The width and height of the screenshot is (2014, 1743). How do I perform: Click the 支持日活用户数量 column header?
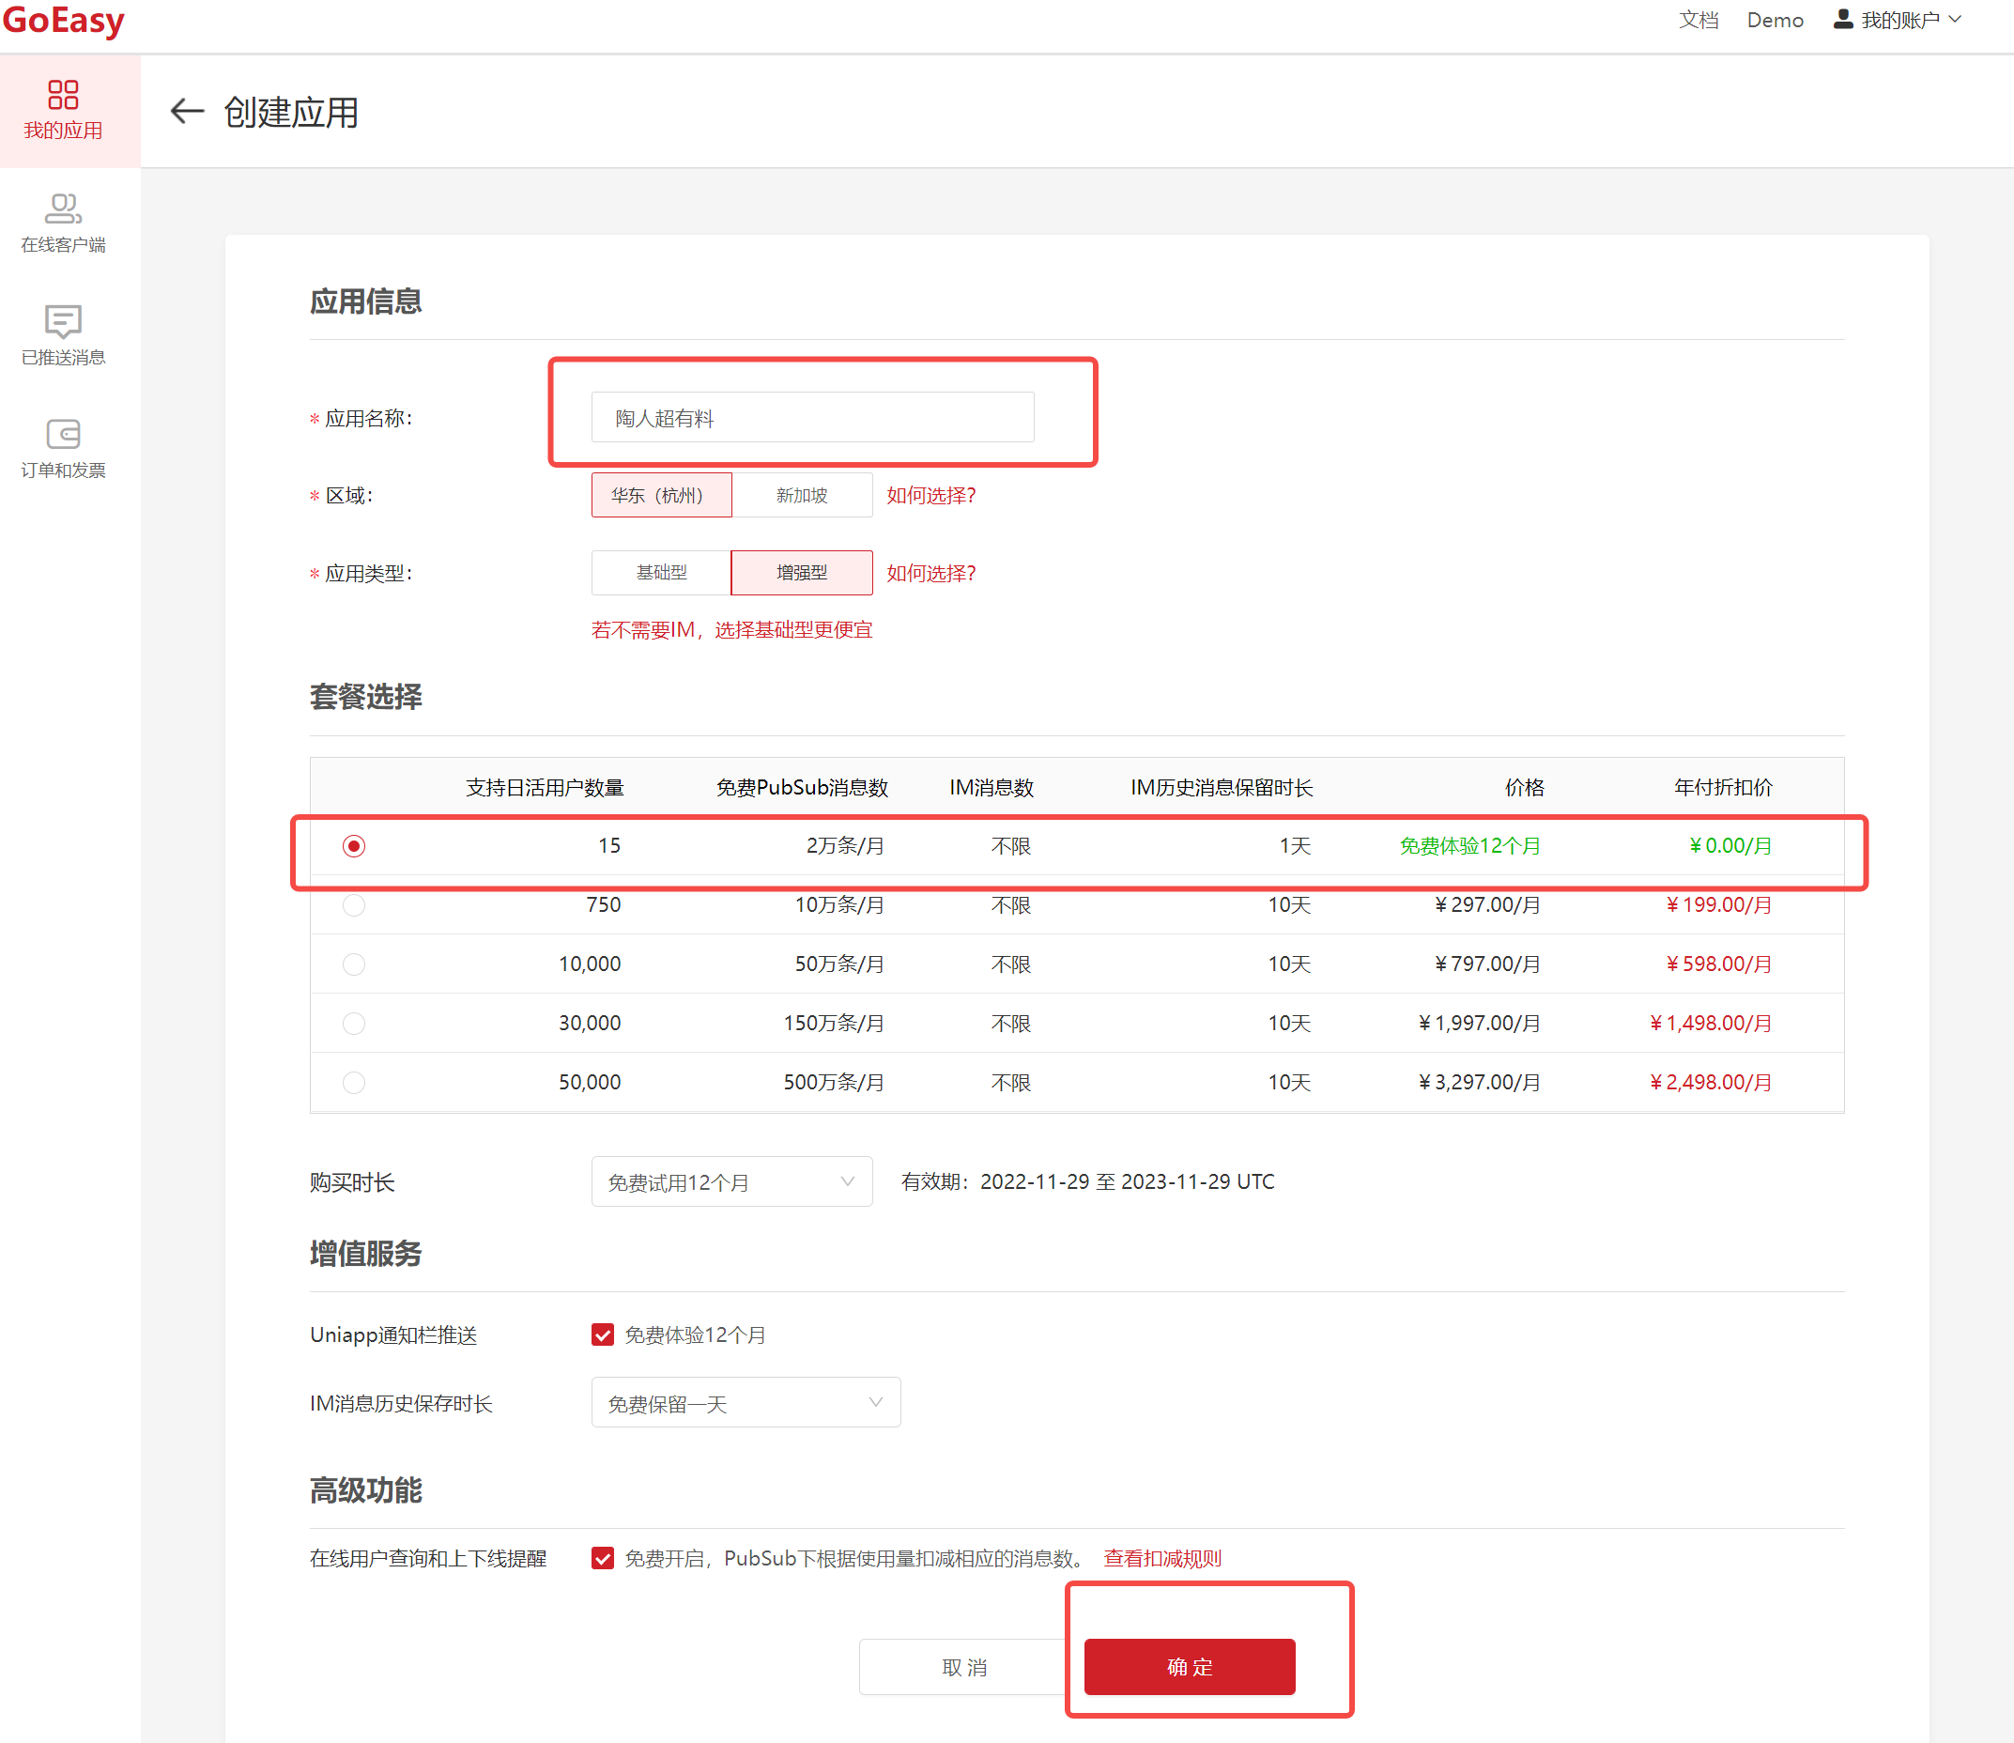[x=545, y=787]
